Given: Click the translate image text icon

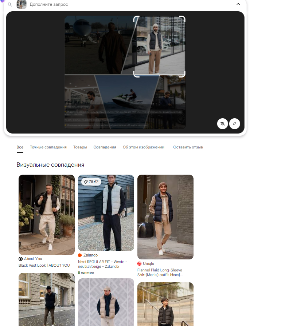Looking at the screenshot, I should pyautogui.click(x=222, y=124).
